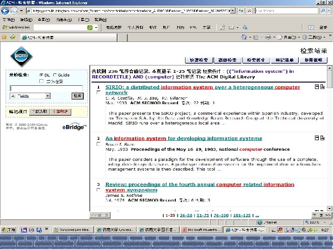Click the Tools gear icon in the command bar
Screen dimensions: 333x249
pyautogui.click(x=304, y=37)
